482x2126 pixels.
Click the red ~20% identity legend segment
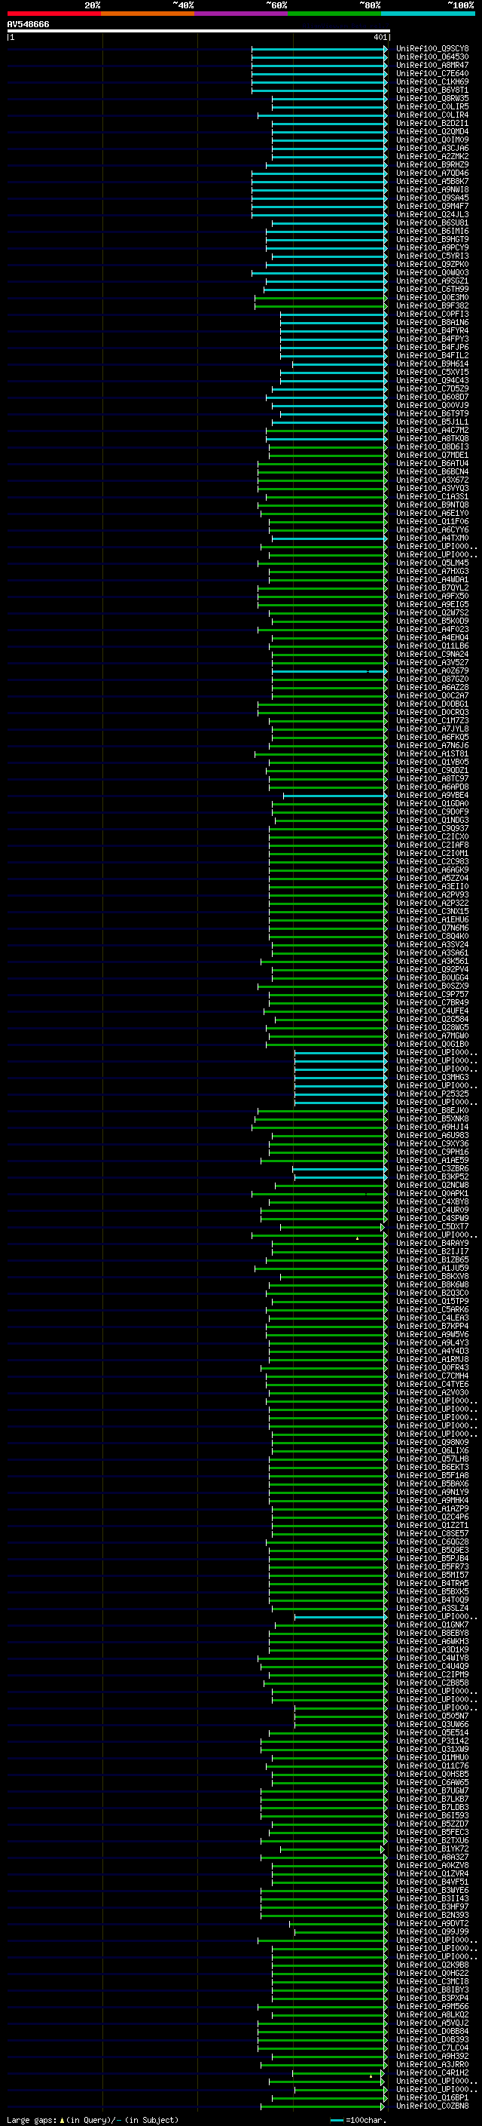point(54,14)
